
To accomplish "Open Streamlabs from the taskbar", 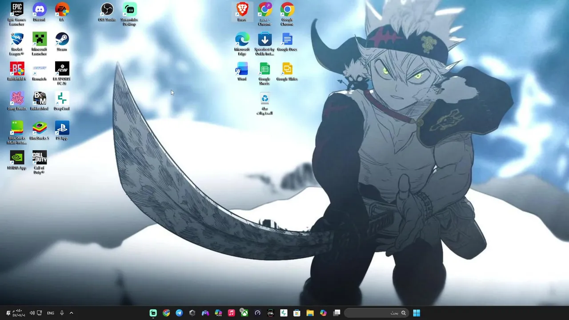I will 153,313.
